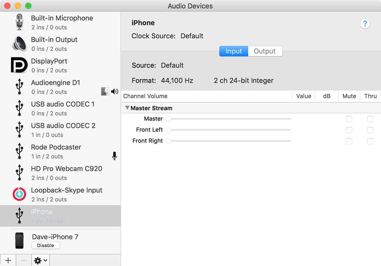
Task: Click the selected iPhone USB icon
Action: (x=19, y=216)
